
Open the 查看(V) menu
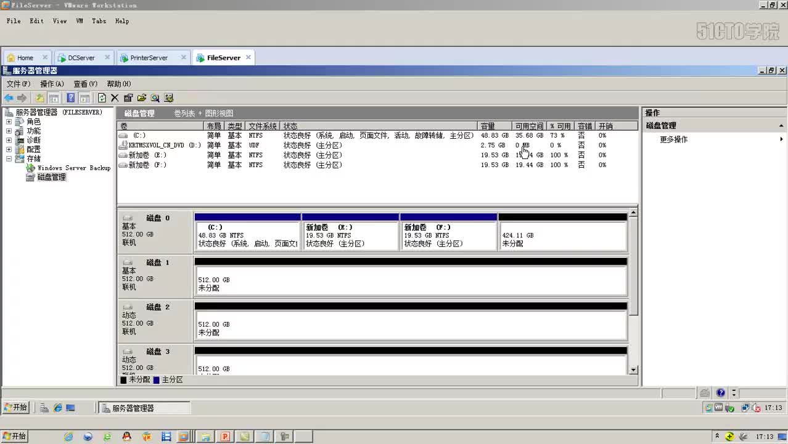click(85, 84)
